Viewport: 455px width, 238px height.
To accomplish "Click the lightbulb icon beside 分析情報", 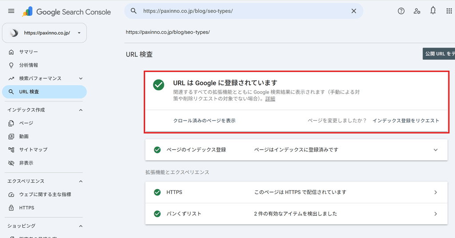I will tap(11, 65).
